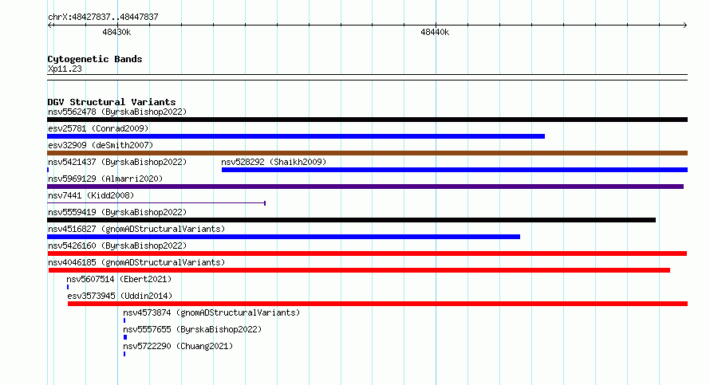Viewport: 710px width, 385px height.
Task: Click the nsv5722290 (Chuang2021) label
Action: [178, 346]
